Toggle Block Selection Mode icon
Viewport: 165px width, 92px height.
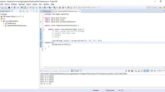[33, 7]
